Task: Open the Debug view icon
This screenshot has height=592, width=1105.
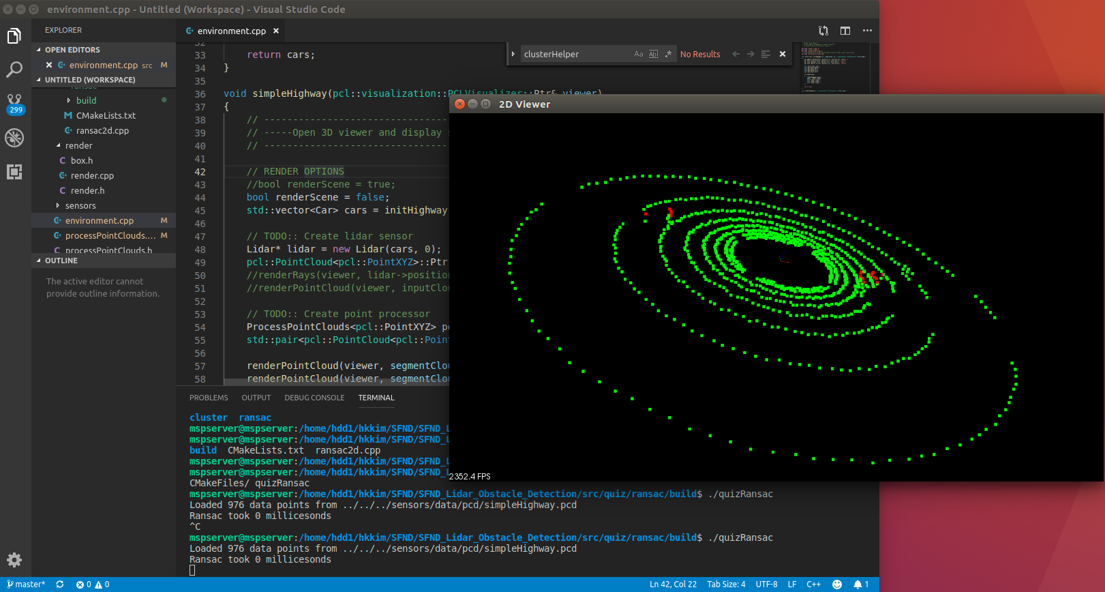Action: tap(14, 138)
